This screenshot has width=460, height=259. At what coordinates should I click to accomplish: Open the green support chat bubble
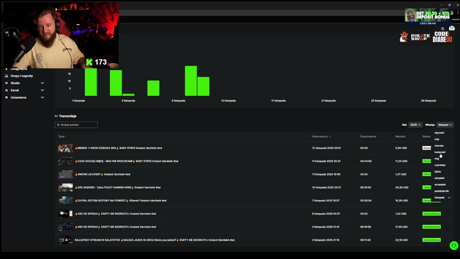[454, 246]
